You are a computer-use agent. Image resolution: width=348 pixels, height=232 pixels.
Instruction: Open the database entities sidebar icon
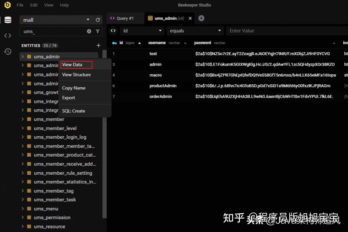coord(8,20)
